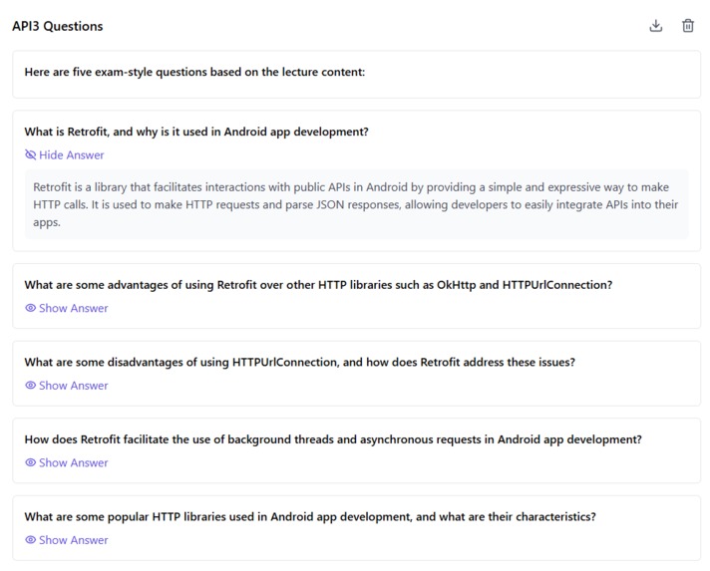Click eye icon under popular HTTP libraries question
Image resolution: width=710 pixels, height=571 pixels.
point(31,540)
